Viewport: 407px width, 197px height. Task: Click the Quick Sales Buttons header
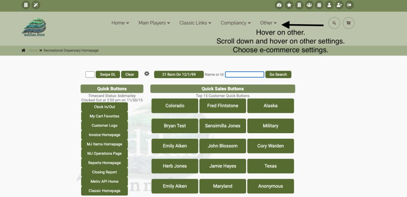[x=223, y=89]
